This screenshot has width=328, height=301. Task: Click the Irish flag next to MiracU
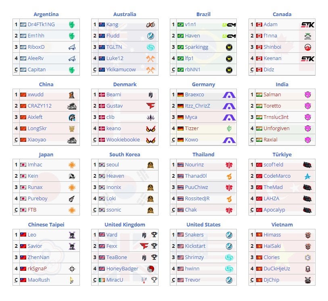click(102, 280)
